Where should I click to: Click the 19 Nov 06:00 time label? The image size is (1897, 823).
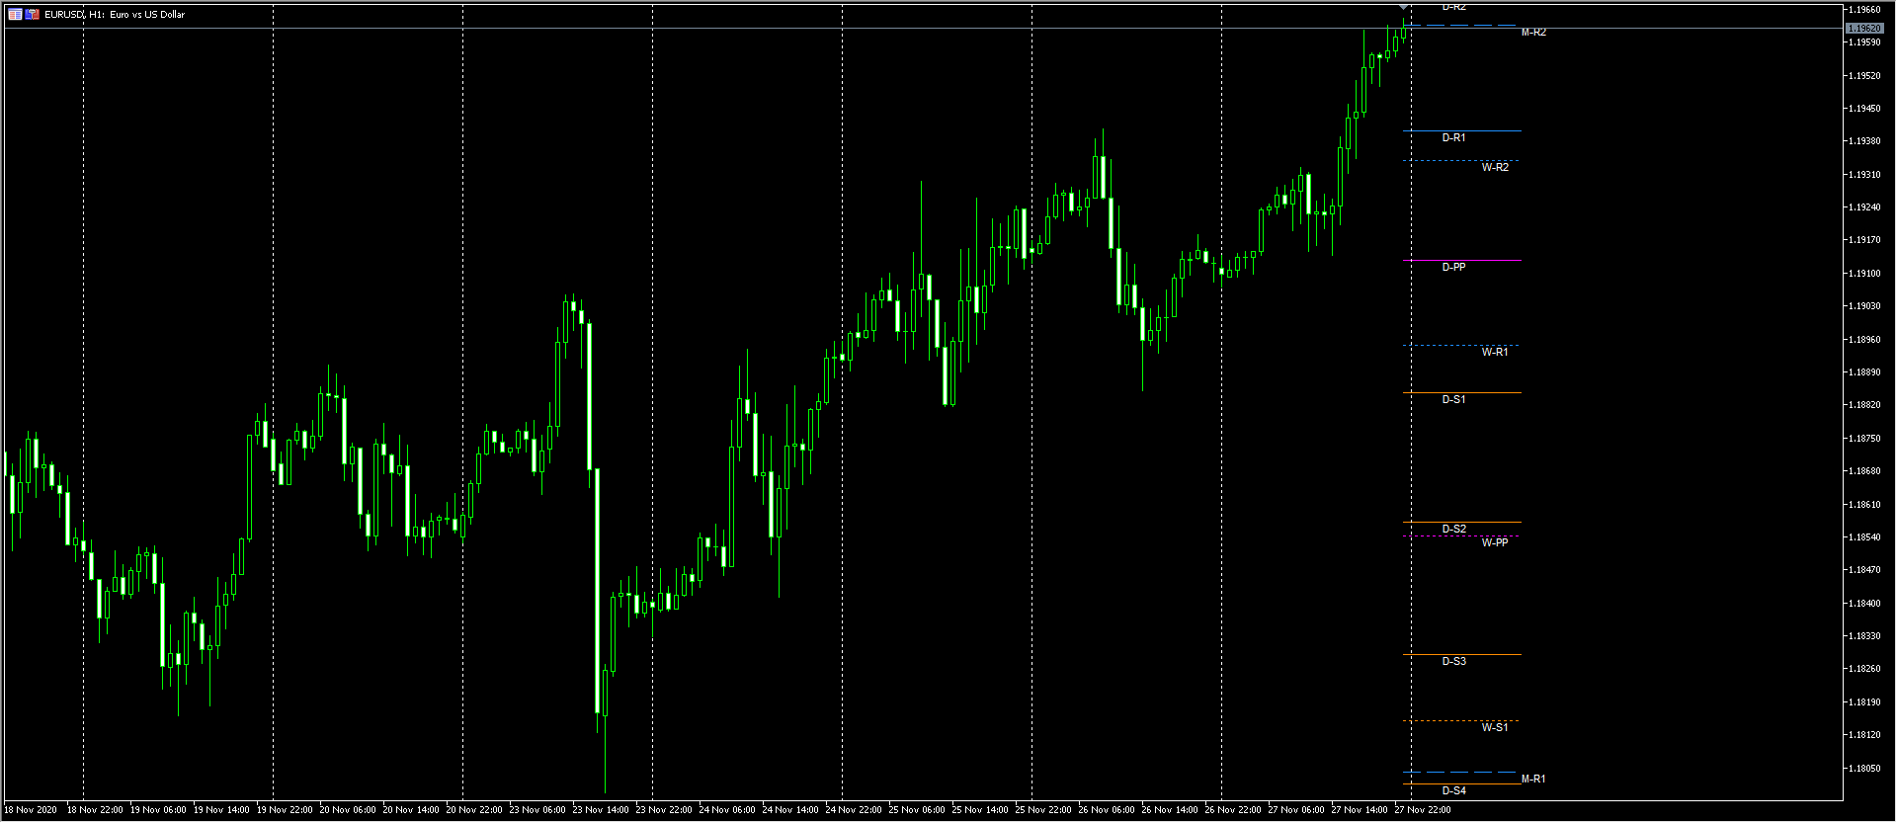click(x=158, y=810)
